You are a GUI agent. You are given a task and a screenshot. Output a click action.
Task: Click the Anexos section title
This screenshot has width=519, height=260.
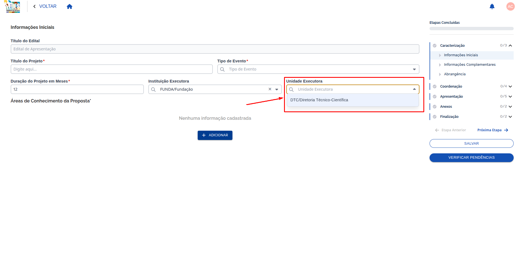[446, 107]
